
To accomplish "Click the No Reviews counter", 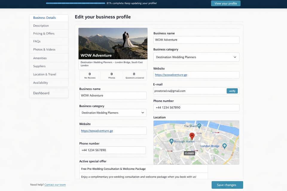I will point(90,76).
